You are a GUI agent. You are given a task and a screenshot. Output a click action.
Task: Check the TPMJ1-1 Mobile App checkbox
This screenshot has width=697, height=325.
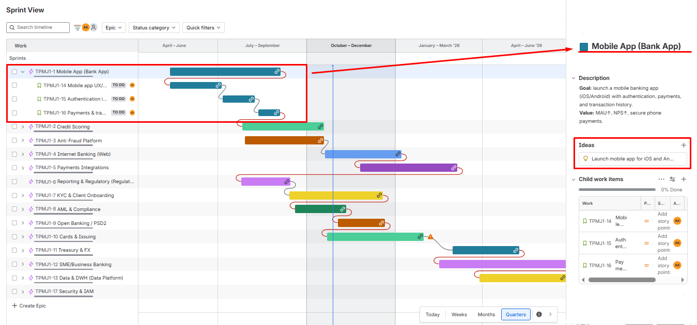point(14,72)
